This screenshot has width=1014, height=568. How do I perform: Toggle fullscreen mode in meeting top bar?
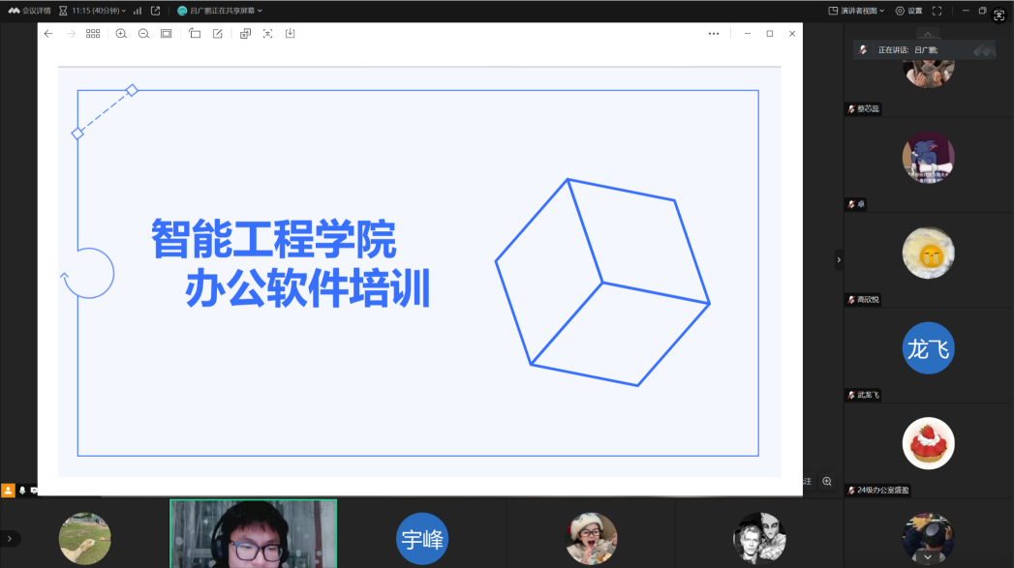click(x=937, y=11)
